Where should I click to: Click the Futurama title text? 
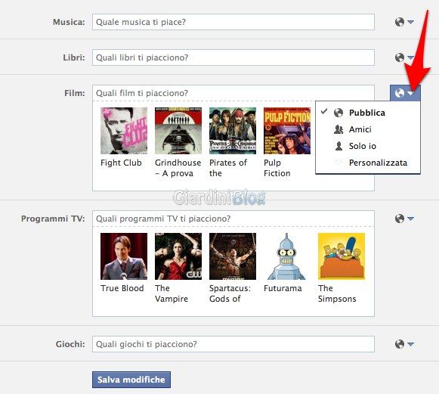click(x=283, y=288)
